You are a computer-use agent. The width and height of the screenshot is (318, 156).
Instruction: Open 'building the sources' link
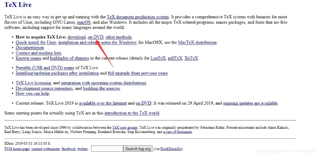[101, 88]
